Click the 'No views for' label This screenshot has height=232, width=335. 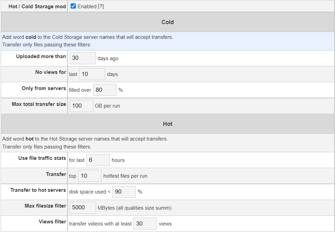click(51, 72)
